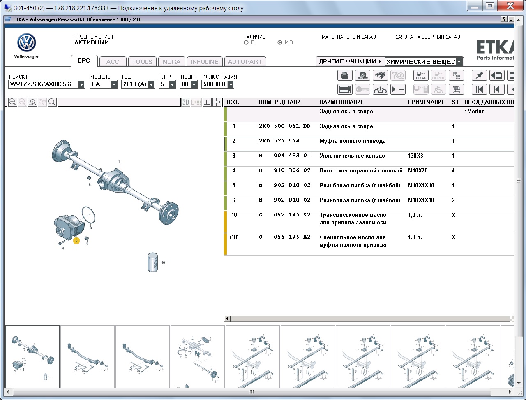This screenshot has height=400, width=526.
Task: Click the ПОЗ. column header
Action: point(233,102)
